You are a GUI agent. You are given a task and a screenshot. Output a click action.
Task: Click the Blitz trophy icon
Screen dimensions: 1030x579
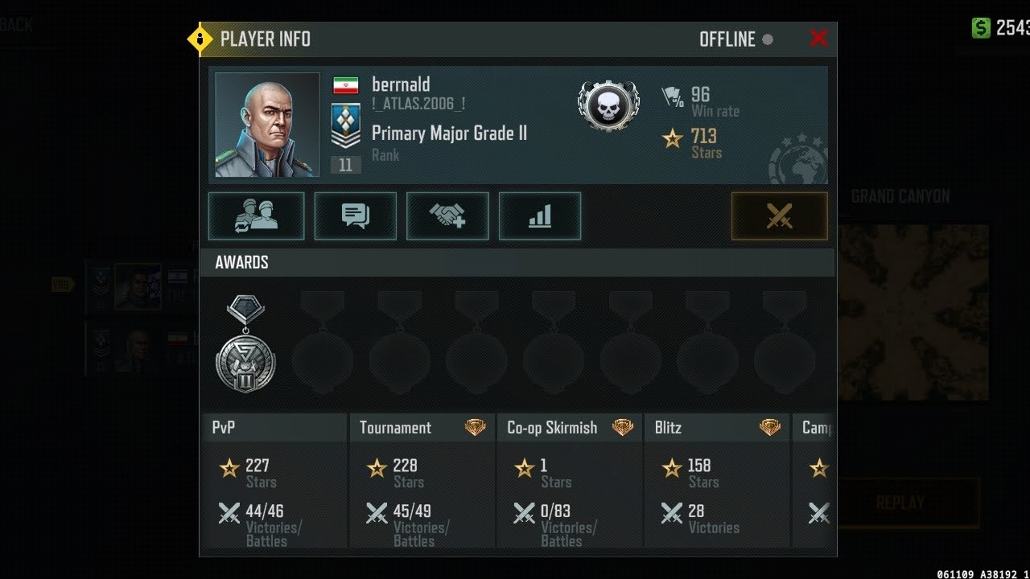770,428
